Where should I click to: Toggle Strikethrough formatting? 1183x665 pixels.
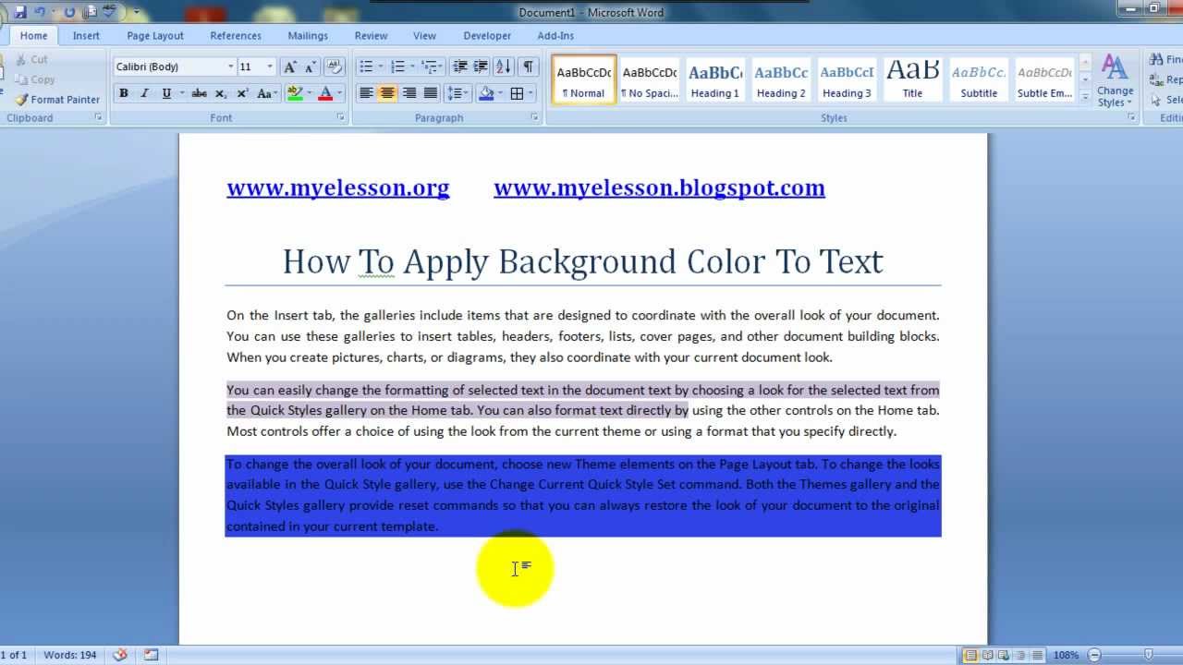(x=199, y=93)
